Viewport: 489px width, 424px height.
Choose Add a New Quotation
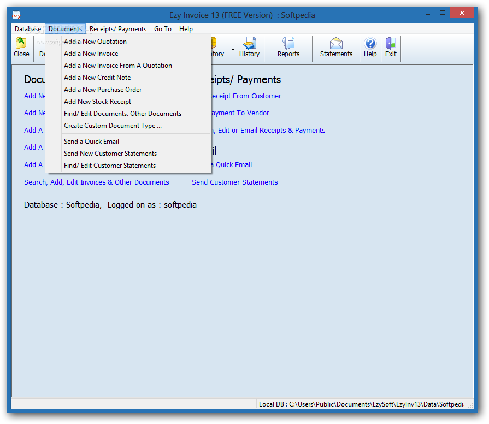128,42
